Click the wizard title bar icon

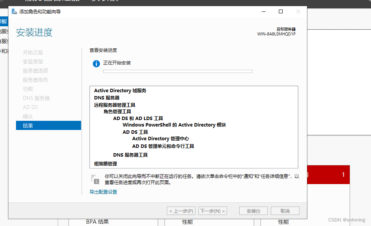(14, 11)
